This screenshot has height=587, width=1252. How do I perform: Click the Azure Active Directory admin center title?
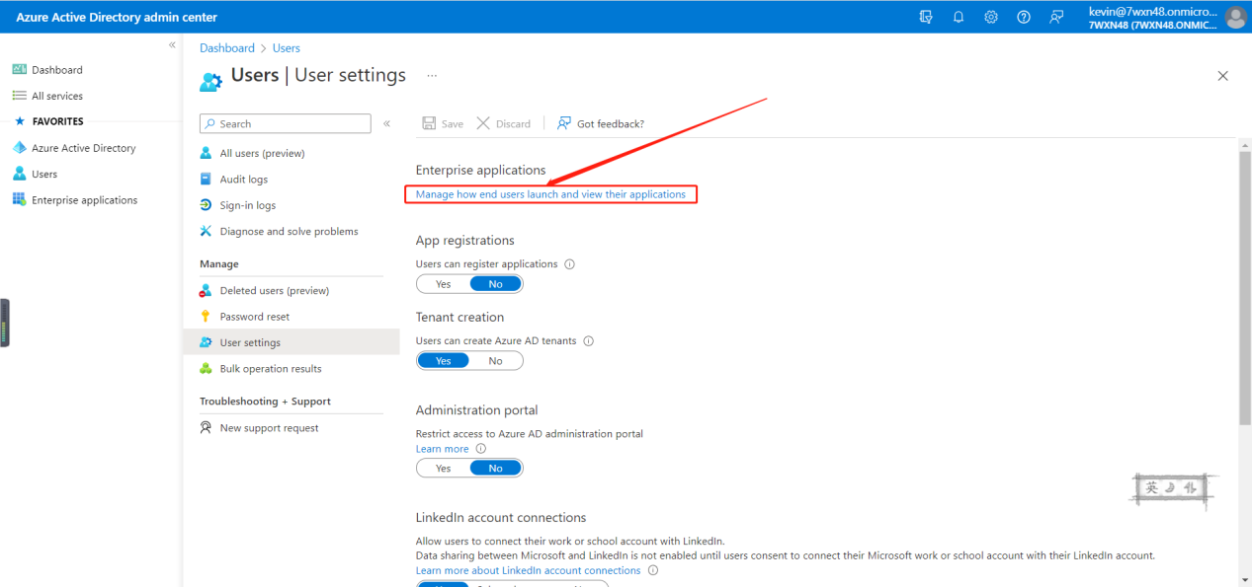[117, 17]
